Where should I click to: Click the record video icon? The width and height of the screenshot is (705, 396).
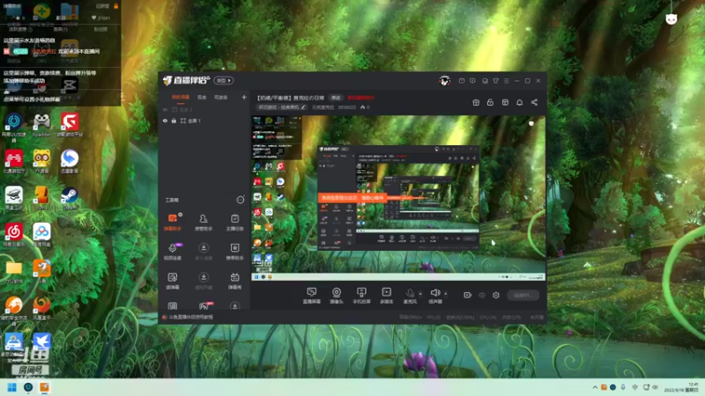click(x=467, y=295)
